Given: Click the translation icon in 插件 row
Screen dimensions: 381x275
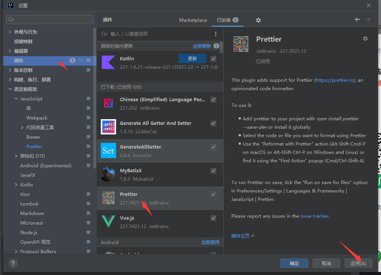Looking at the screenshot, I should [x=81, y=60].
